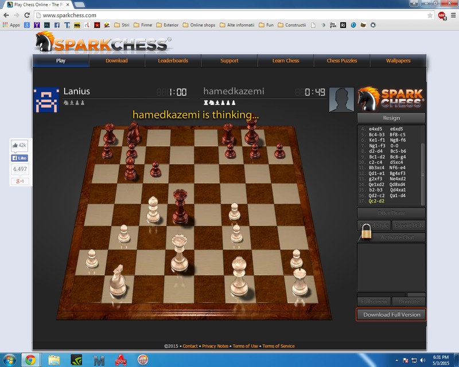Open the red 'rl' bookmark icon
This screenshot has height=367, width=459.
coord(87,25)
